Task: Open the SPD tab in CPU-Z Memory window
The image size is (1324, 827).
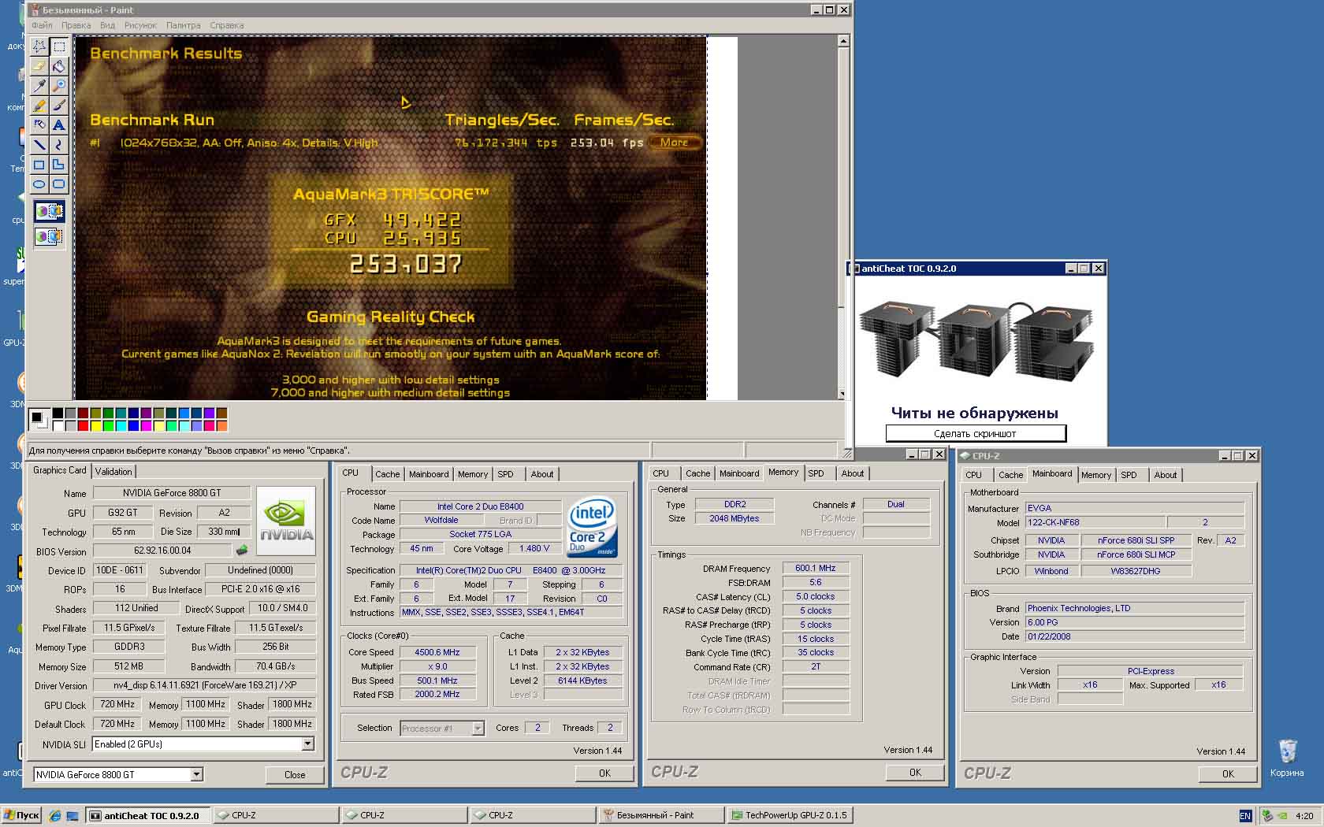Action: [816, 473]
